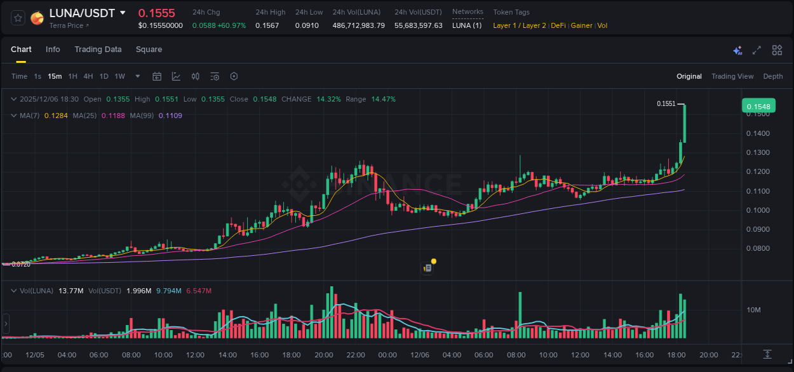794x372 pixels.
Task: Switch the chart to Depth view
Action: tap(772, 76)
